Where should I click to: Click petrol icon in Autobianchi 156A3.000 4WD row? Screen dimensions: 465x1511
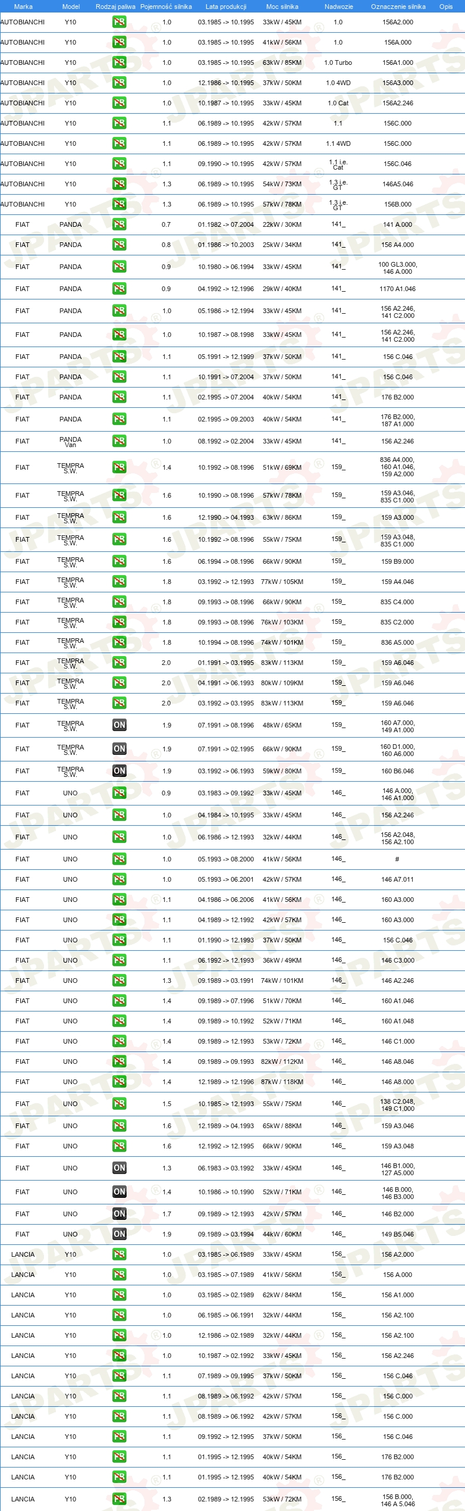click(x=119, y=83)
